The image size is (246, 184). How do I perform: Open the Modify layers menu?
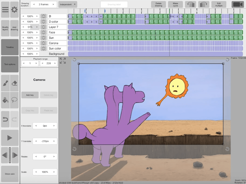(5, 28)
